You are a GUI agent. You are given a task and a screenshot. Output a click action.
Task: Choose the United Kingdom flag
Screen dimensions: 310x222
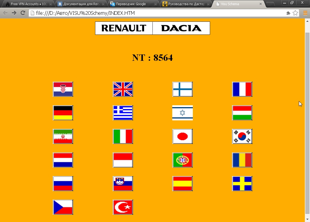point(123,89)
